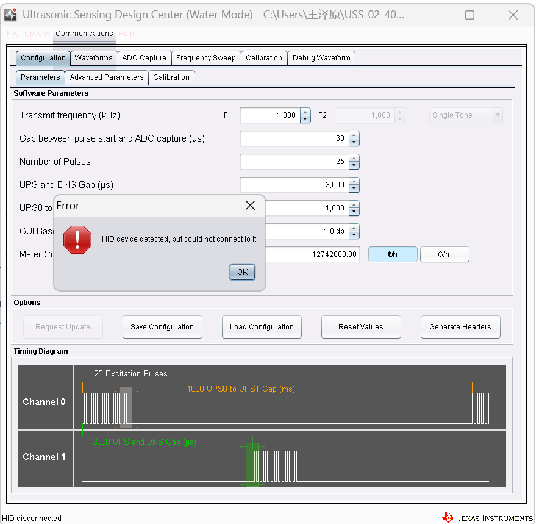Decrease the UPS and DNS Gap
Screen dimensions: 539x524
coord(354,188)
